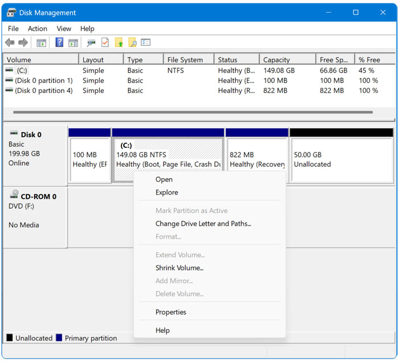Click the Forward arrow toolbar icon
This screenshot has width=399, height=362.
pyautogui.click(x=23, y=42)
